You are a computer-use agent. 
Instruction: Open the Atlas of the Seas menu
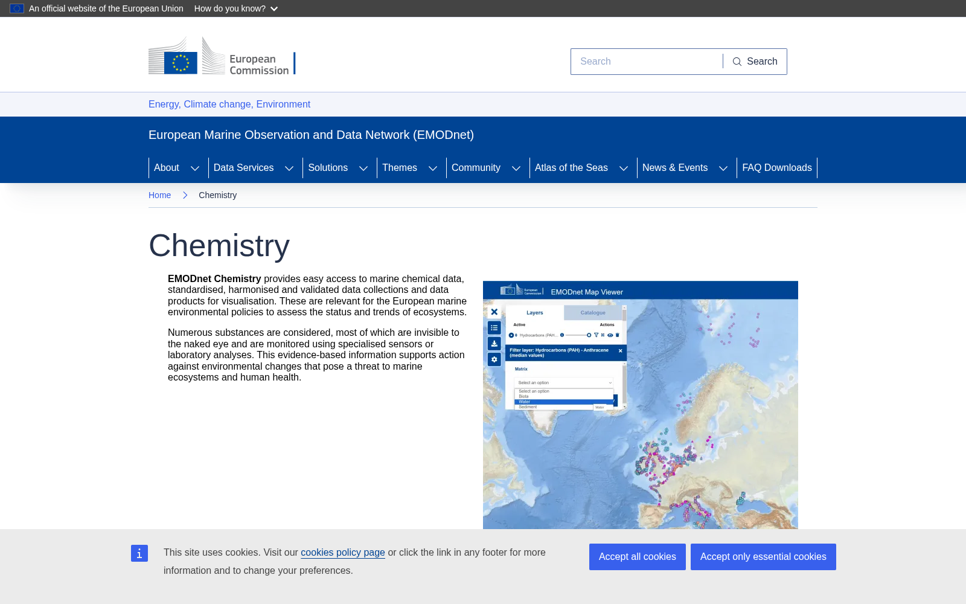(x=571, y=168)
